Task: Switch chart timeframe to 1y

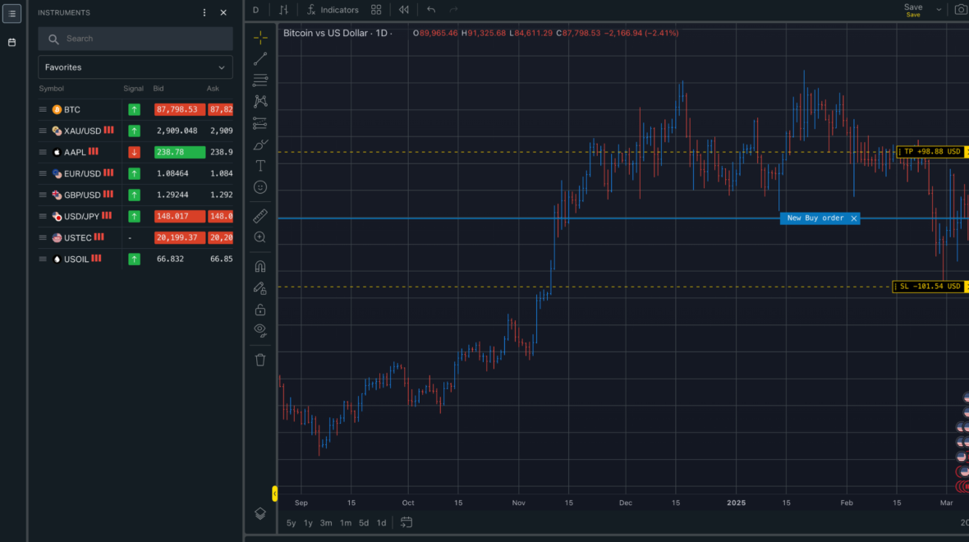Action: click(308, 522)
